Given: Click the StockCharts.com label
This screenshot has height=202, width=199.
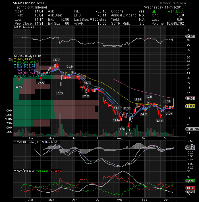Looking at the screenshot, I should coord(173,3).
